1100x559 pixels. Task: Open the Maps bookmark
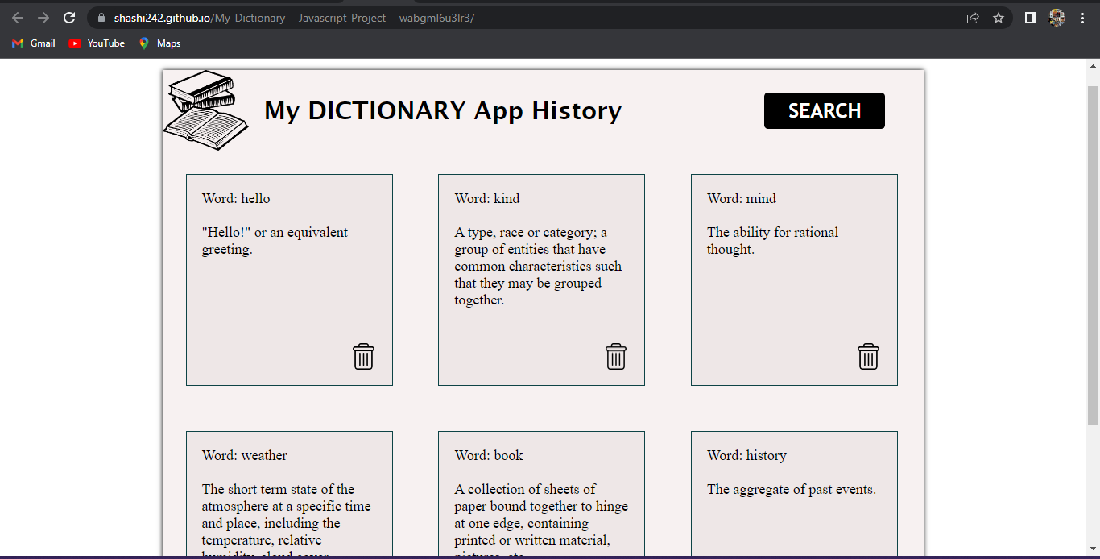[159, 43]
